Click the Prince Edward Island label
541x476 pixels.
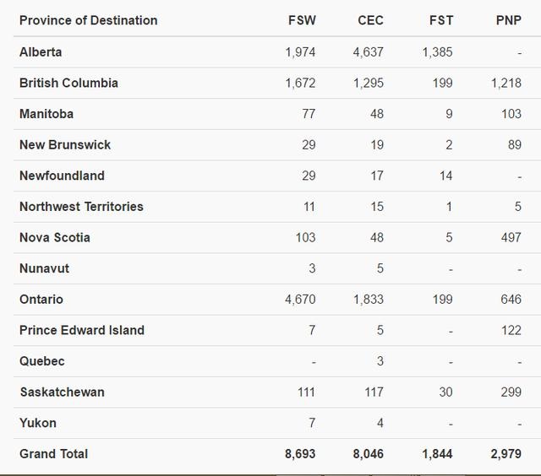click(82, 330)
